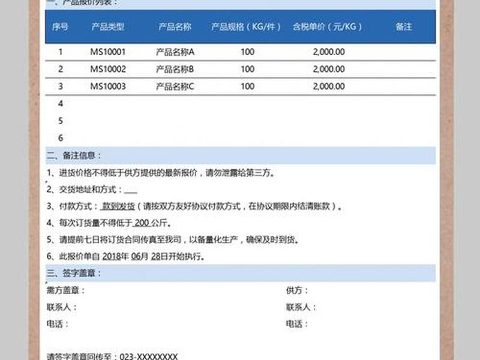Click note 5 about 提前七日 order contract
Viewport: 480px width, 360px height.
[x=173, y=239]
